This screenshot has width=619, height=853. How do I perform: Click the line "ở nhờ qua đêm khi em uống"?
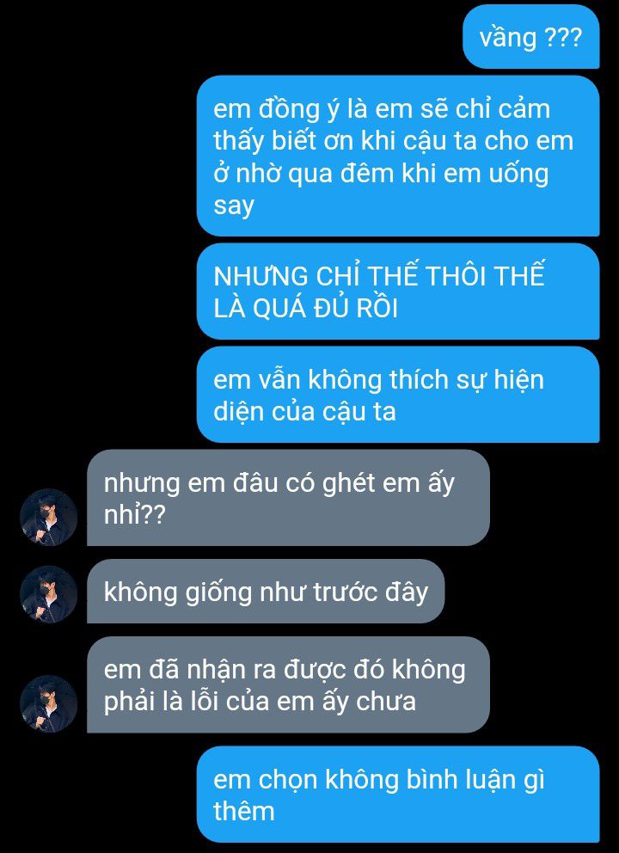coord(381,174)
